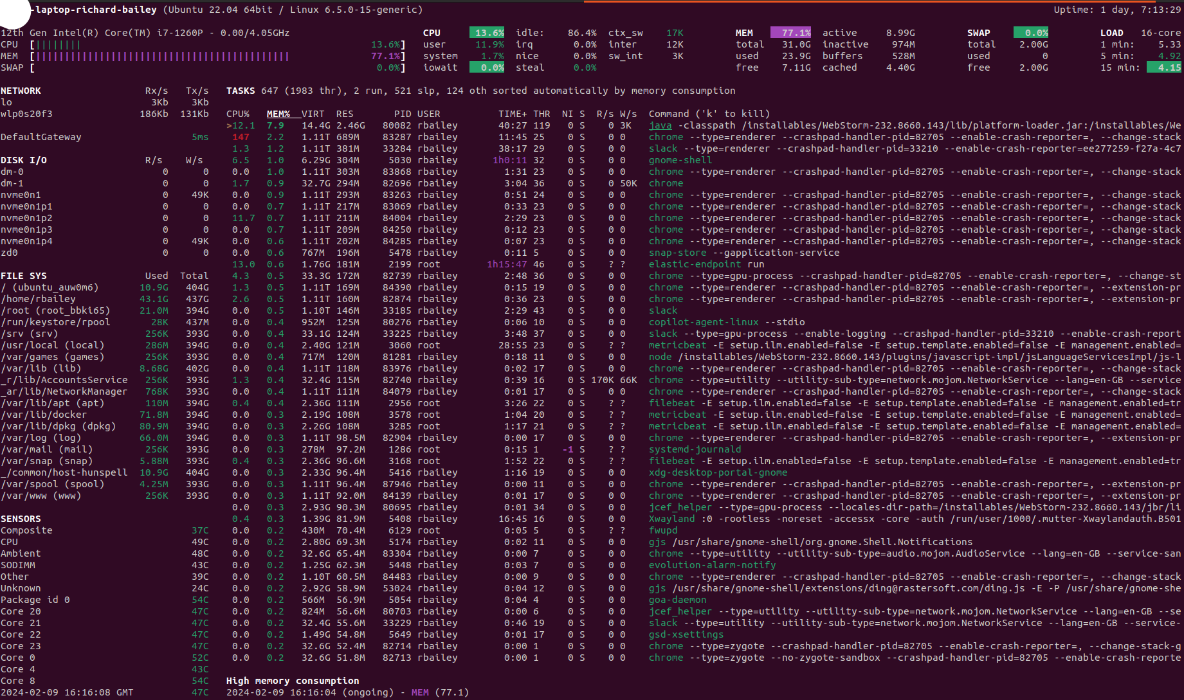Select the systemd-journald process
The height and width of the screenshot is (700, 1184).
[695, 449]
